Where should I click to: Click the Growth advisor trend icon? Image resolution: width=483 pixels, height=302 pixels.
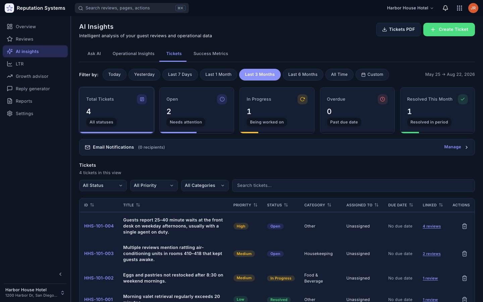10,76
